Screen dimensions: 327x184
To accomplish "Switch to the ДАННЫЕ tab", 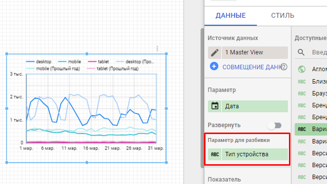I will 231,15.
